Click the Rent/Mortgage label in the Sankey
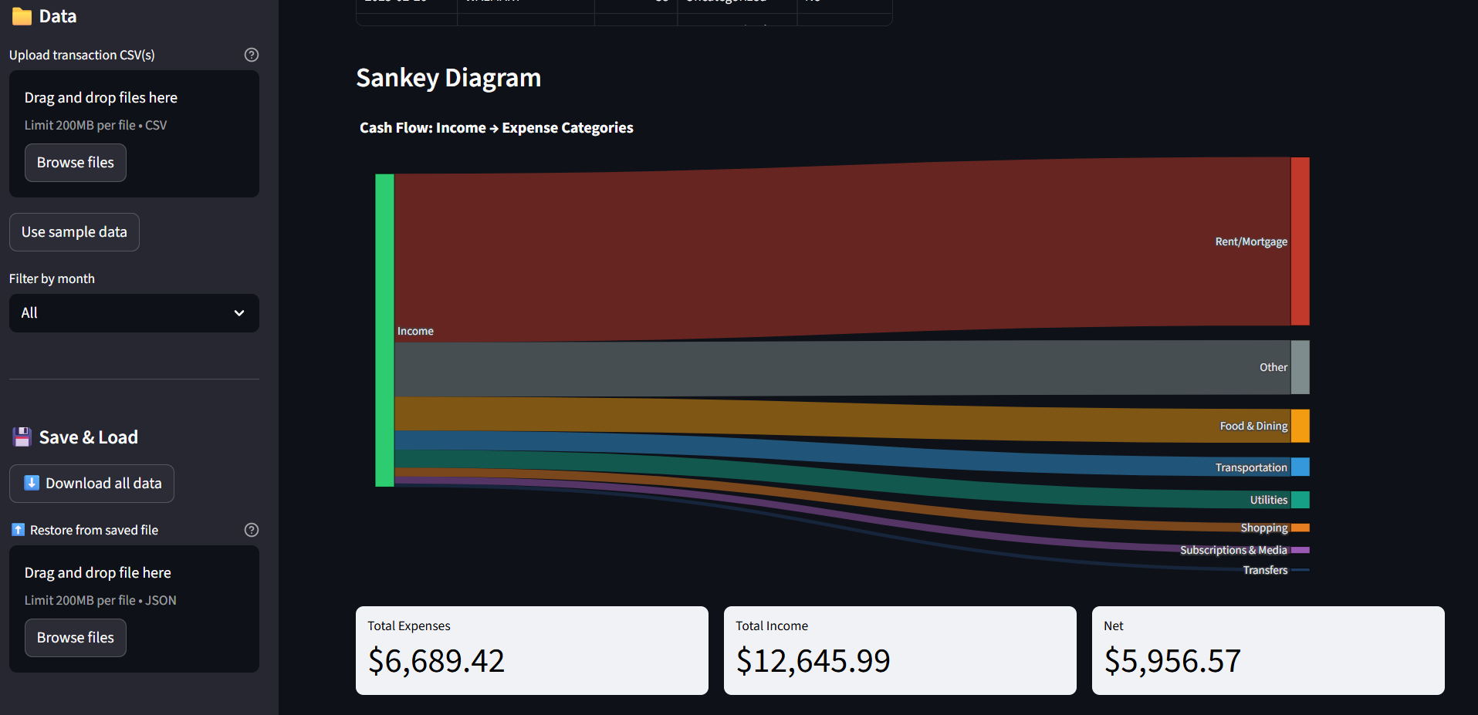Image resolution: width=1478 pixels, height=715 pixels. coord(1251,241)
